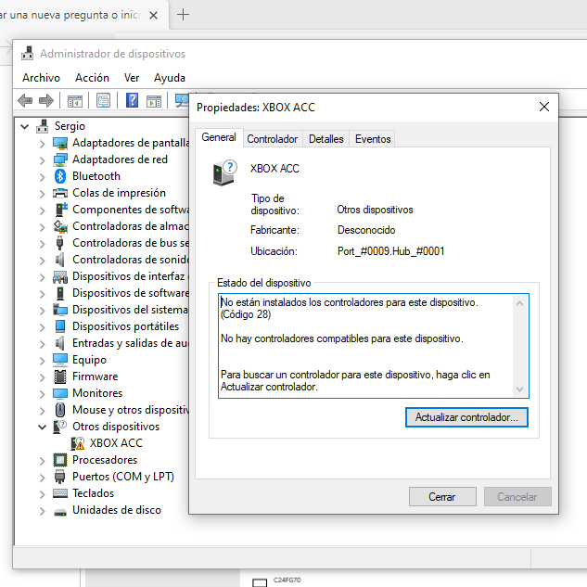Click the XBOX ACC warning device icon in tree
587x587 pixels.
[x=78, y=443]
